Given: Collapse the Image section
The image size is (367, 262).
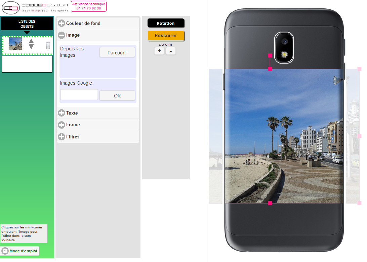Looking at the screenshot, I should [x=98, y=35].
